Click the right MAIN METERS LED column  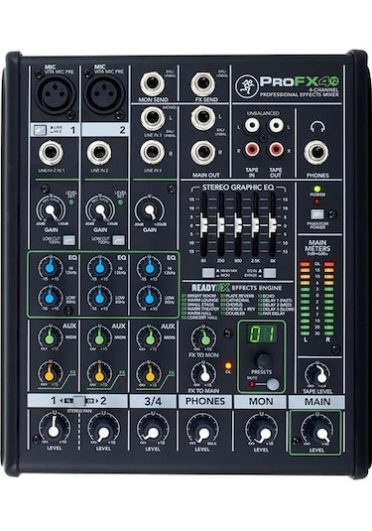click(x=329, y=298)
